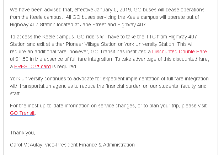The image size is (224, 155).
Task: Click "is required" after the PRESTO link
Action: (65, 66)
